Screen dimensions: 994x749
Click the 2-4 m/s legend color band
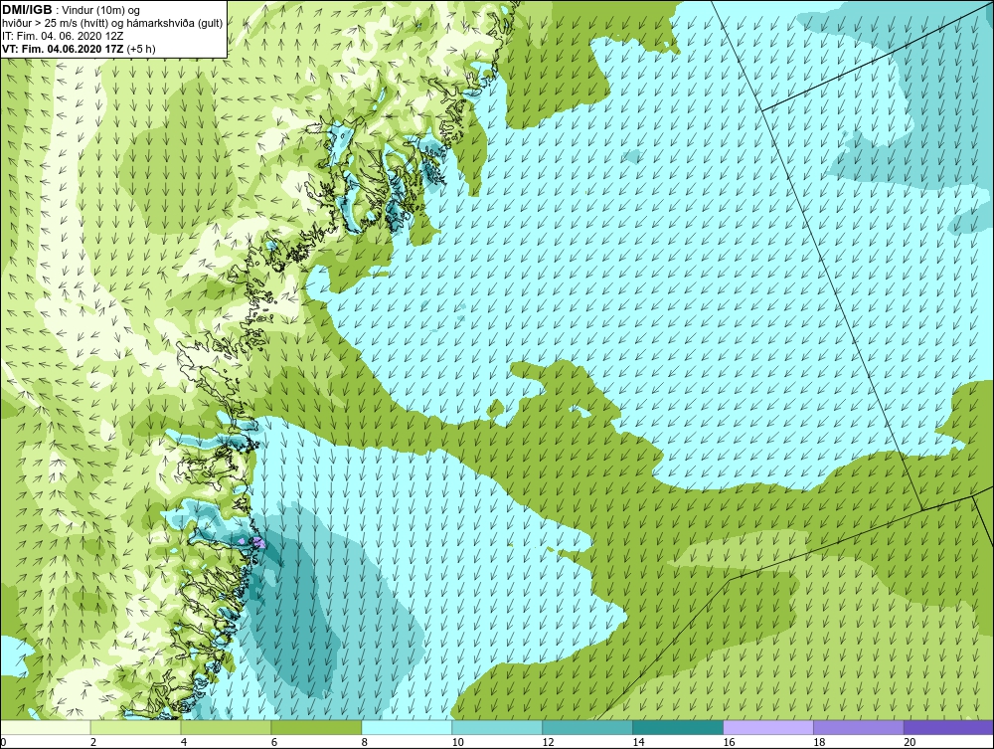135,727
